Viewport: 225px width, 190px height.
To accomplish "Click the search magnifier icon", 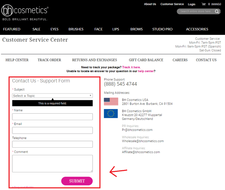I will coord(217,12).
